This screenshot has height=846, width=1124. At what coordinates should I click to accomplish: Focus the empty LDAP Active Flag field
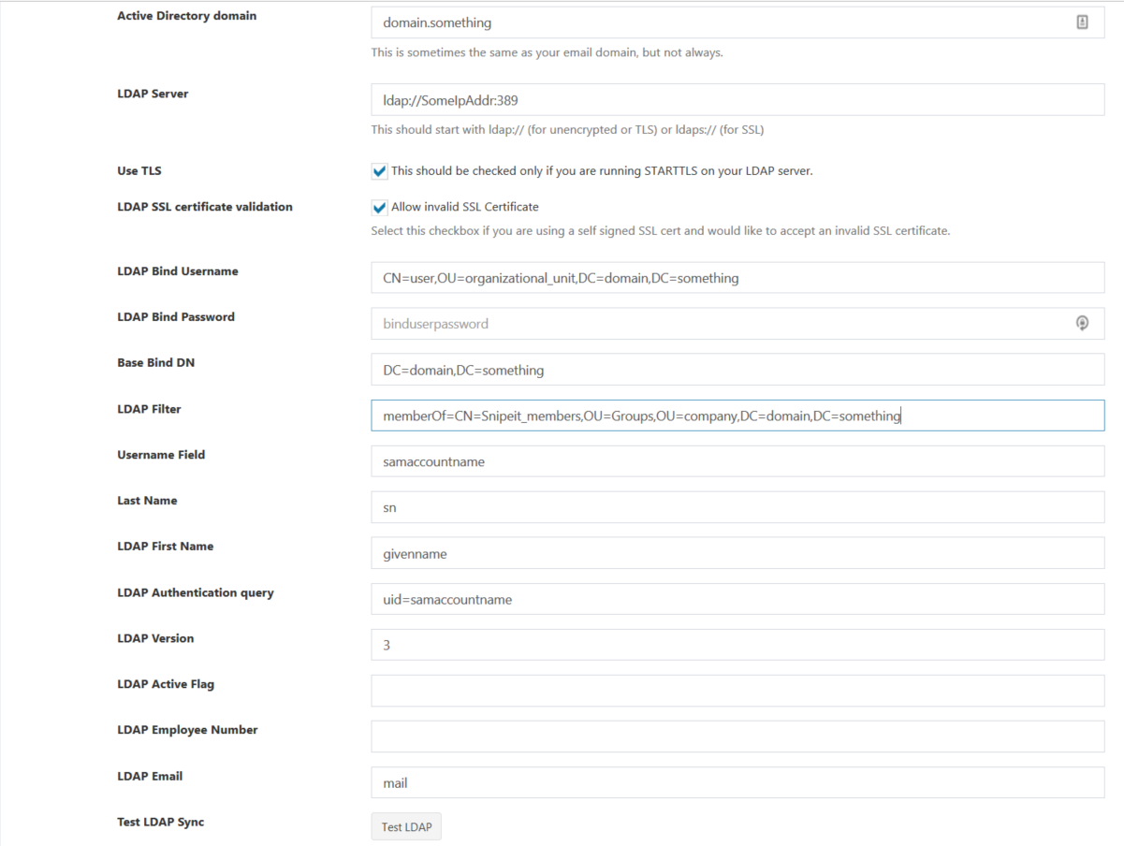point(655,691)
